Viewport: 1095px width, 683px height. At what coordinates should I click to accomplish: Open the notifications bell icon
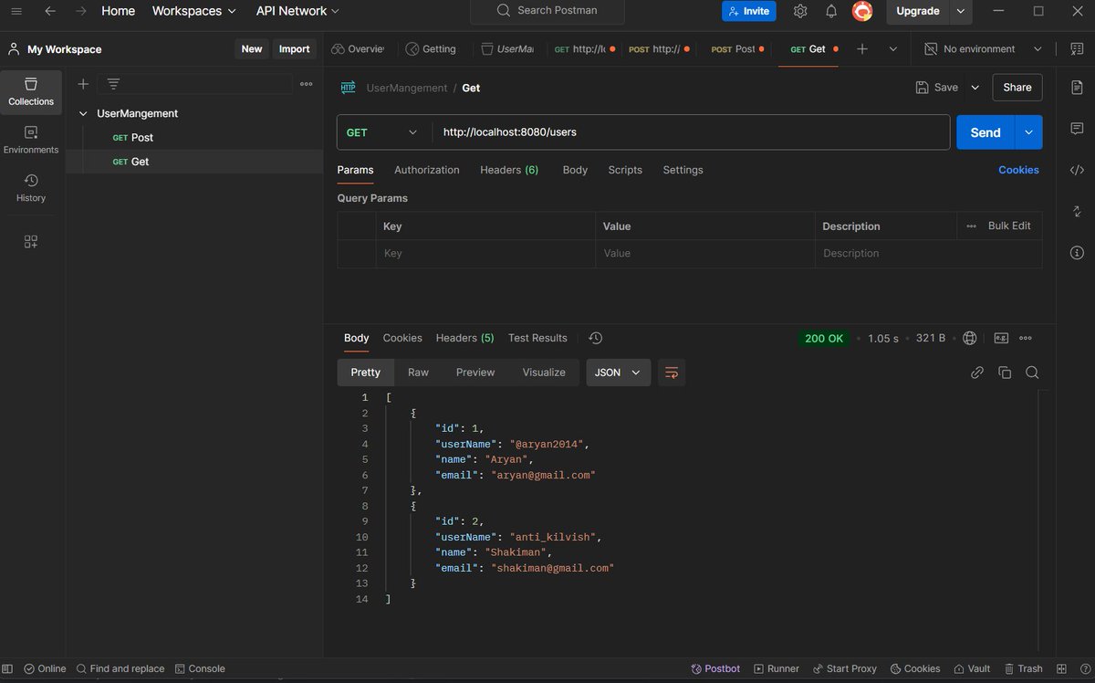[831, 11]
